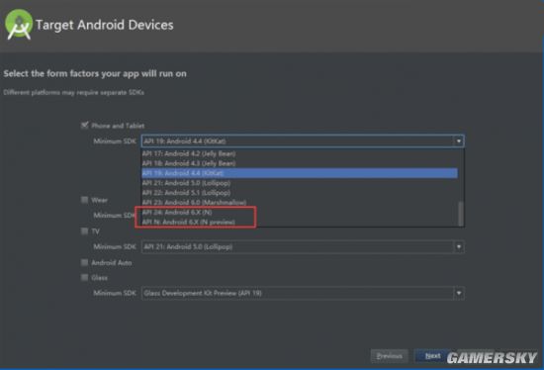544x370 pixels.
Task: Choose API 23: Android 6.0 (Marshmallow)
Action: coord(300,203)
